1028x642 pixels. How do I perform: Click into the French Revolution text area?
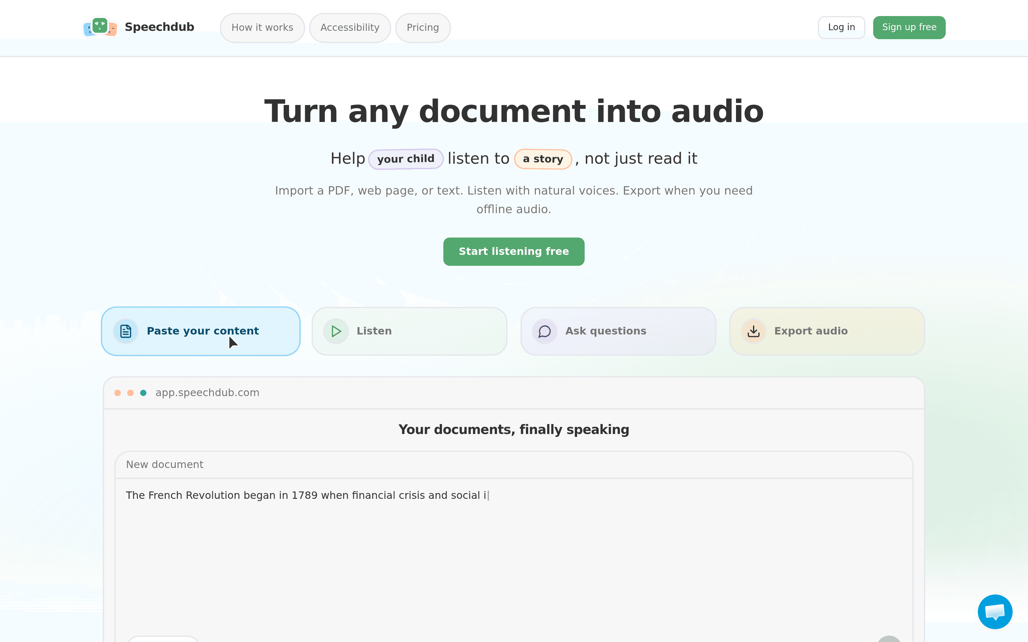click(514, 556)
